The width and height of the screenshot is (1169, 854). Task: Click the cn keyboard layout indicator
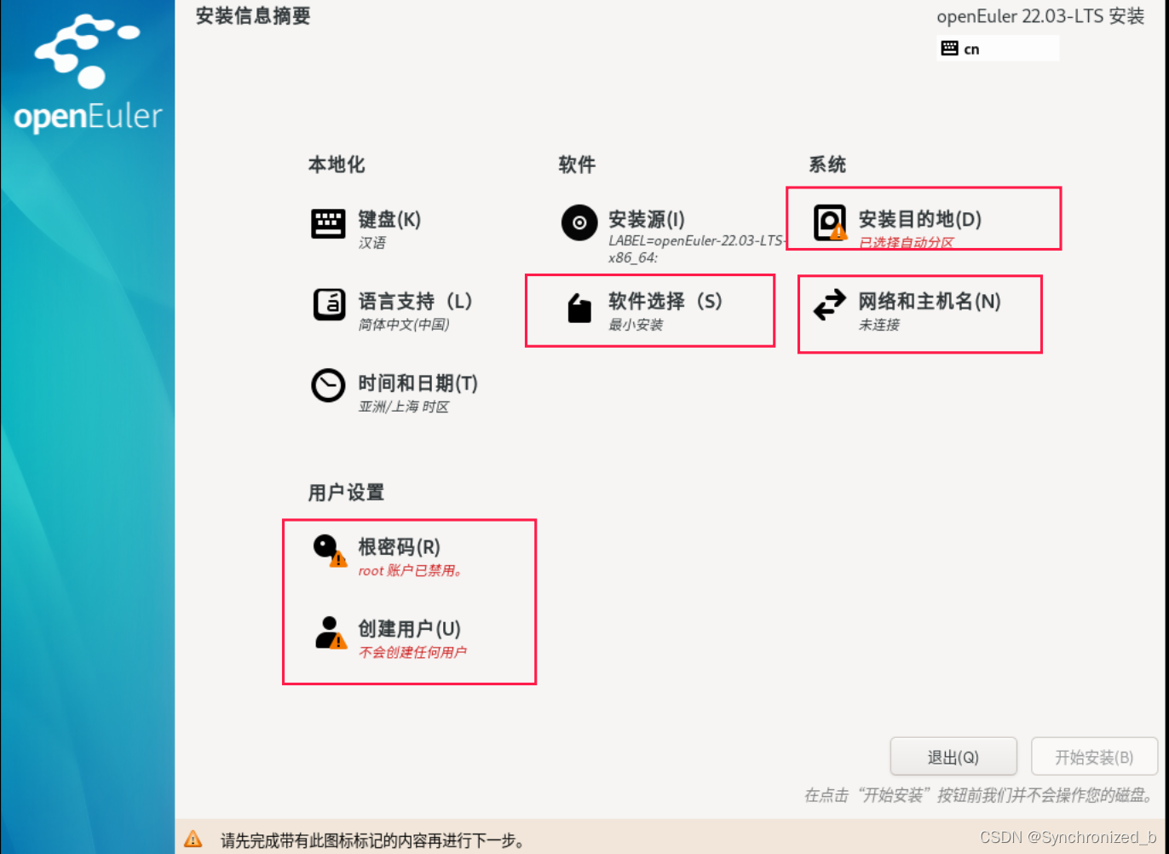[x=998, y=49]
